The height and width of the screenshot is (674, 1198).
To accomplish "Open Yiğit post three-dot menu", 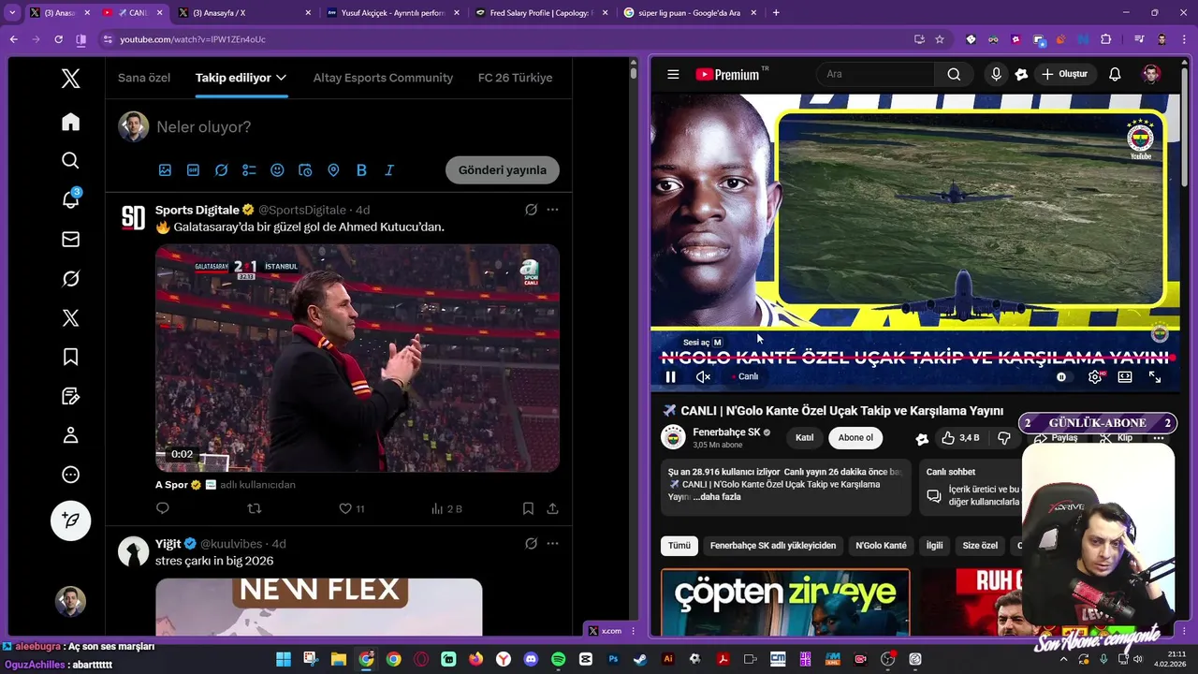I will click(552, 544).
